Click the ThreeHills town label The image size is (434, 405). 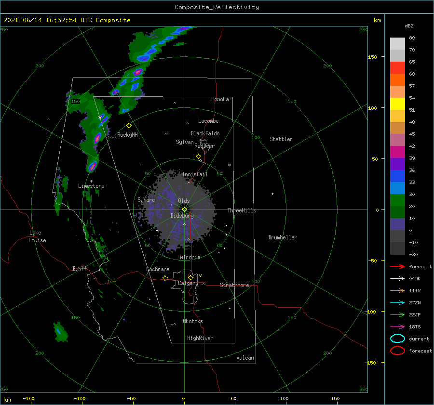[x=242, y=210]
